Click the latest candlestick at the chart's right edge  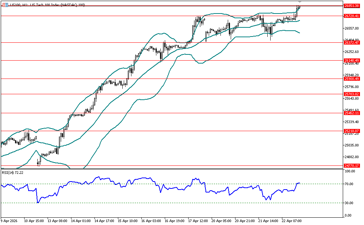[299, 7]
